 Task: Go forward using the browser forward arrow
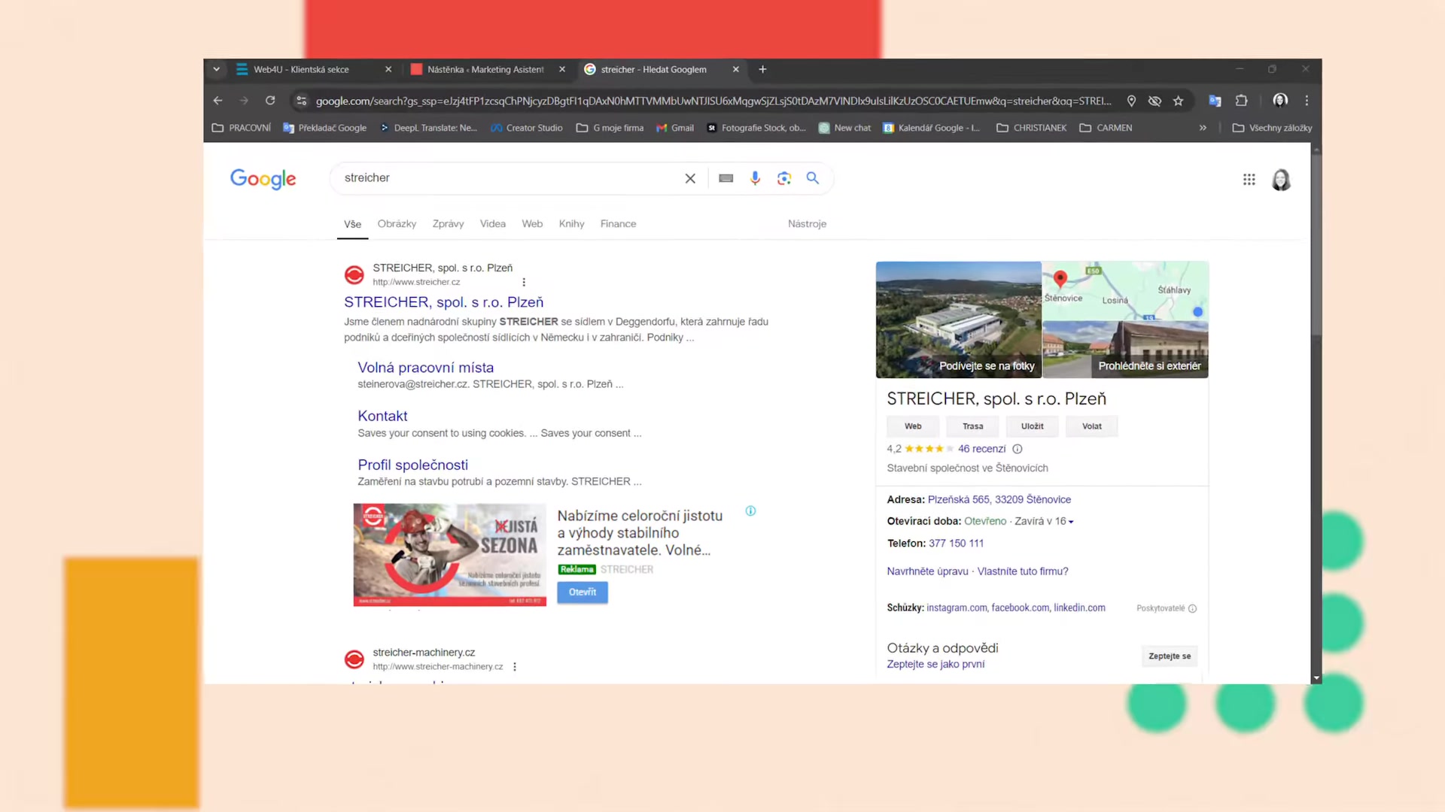244,100
